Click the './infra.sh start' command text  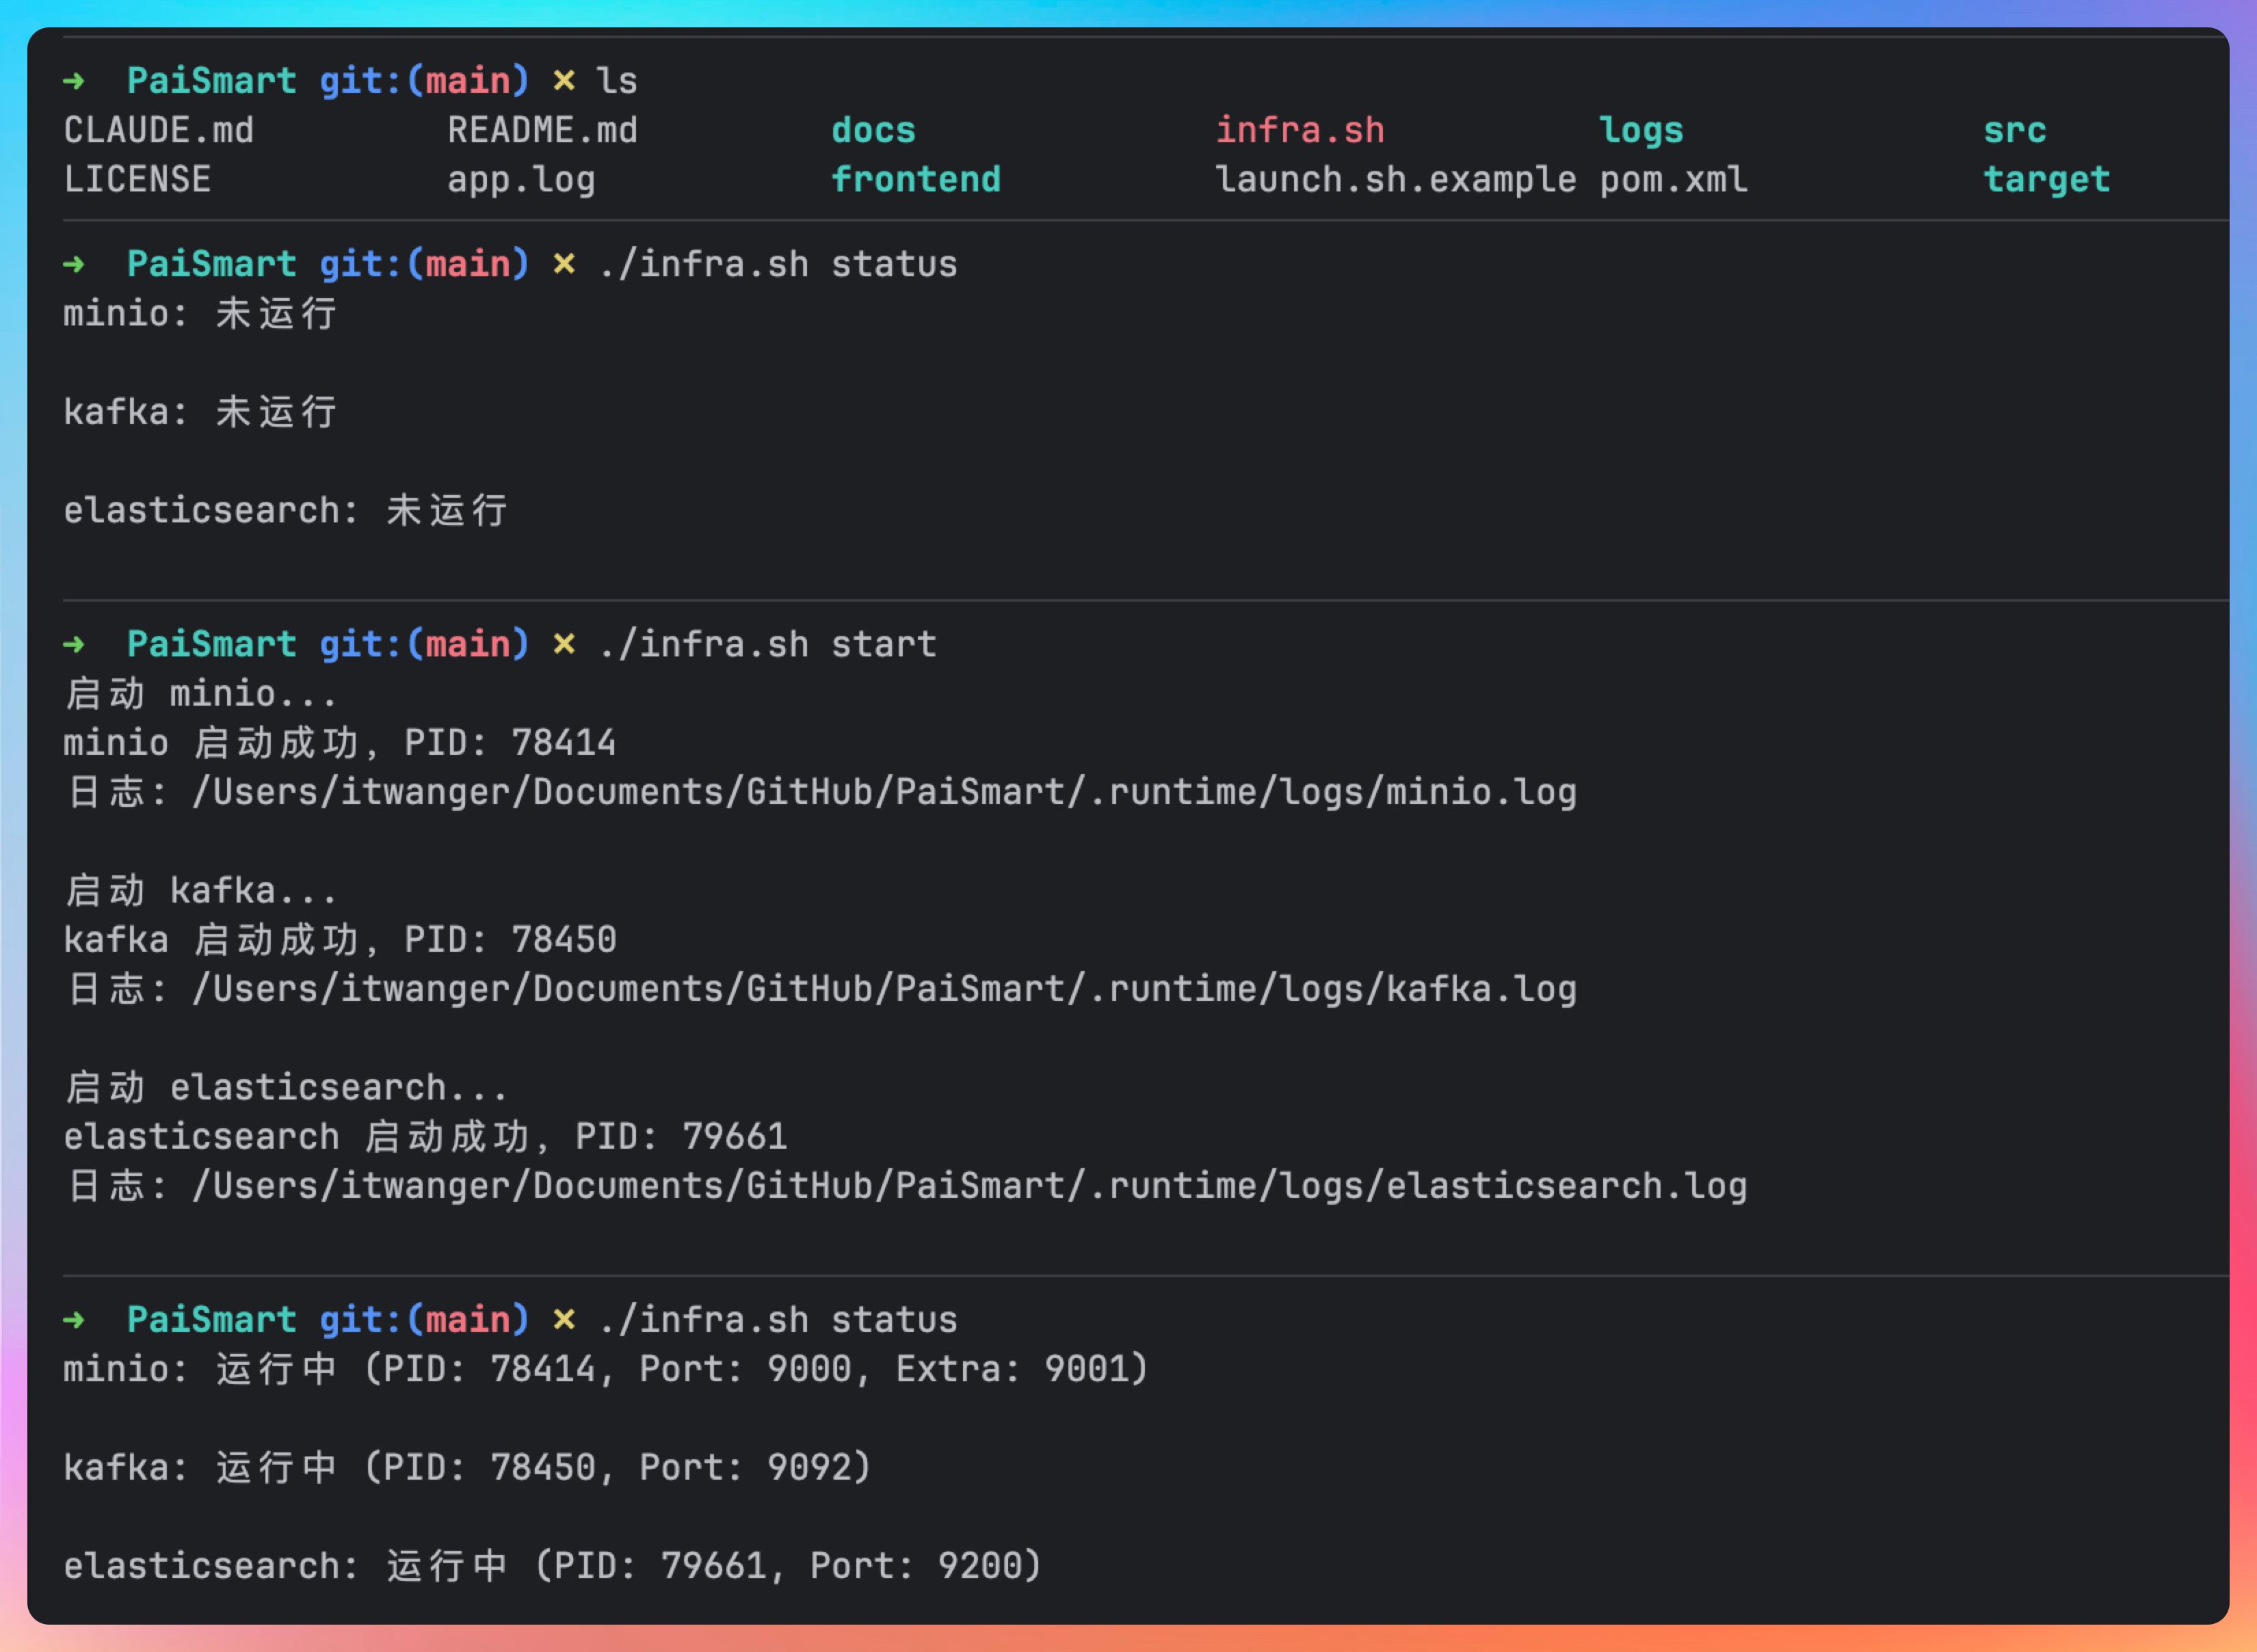coord(767,644)
